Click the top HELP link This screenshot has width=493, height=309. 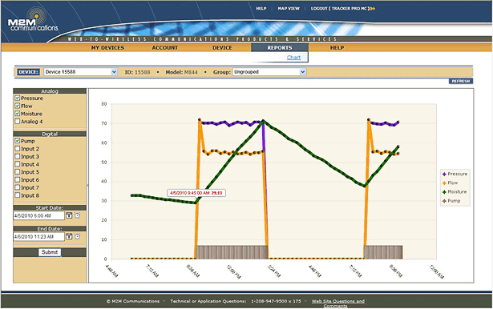(261, 9)
